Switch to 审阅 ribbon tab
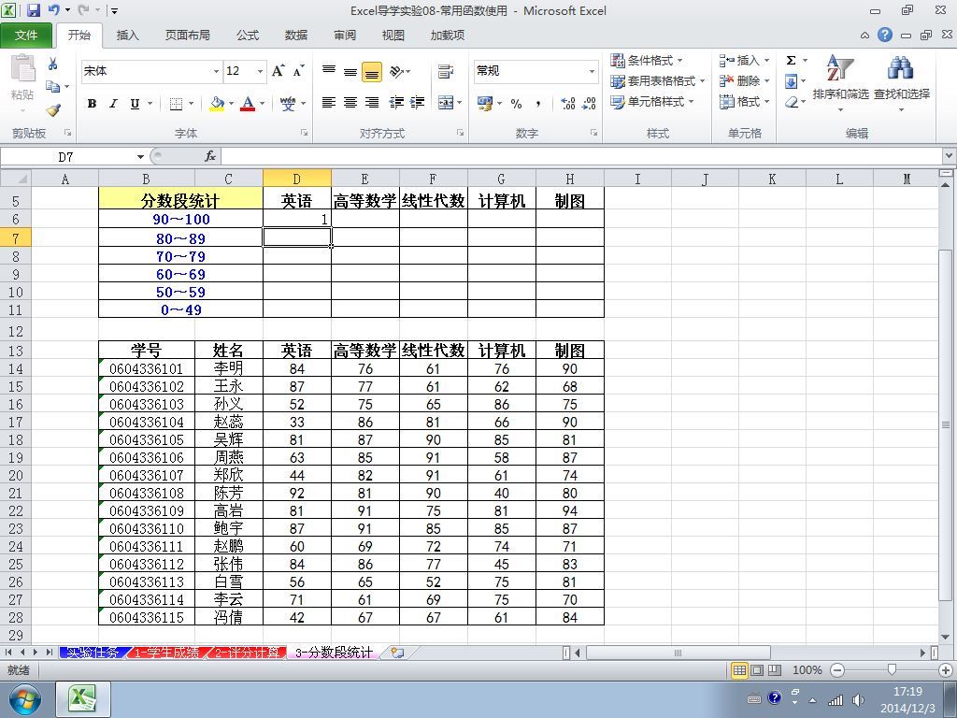 click(x=345, y=36)
